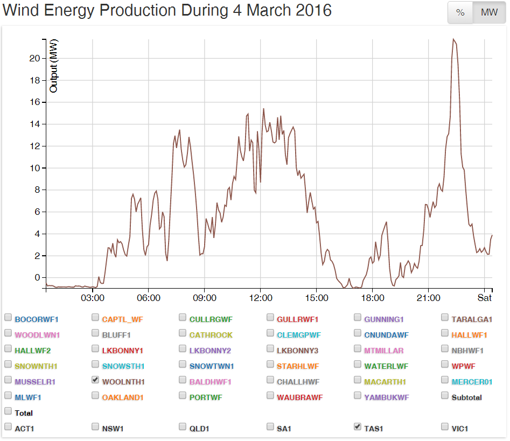
Task: Click the peak of the output line near 22:00
Action: 453,39
